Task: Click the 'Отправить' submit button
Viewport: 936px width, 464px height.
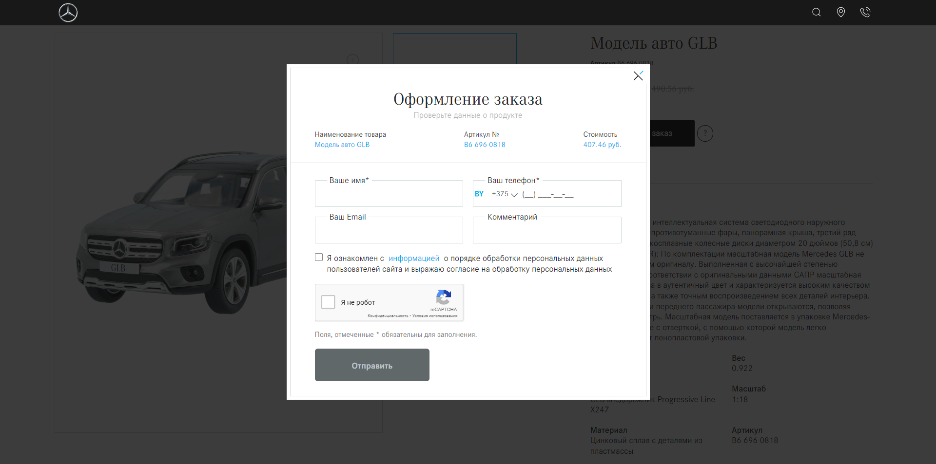Action: [372, 365]
